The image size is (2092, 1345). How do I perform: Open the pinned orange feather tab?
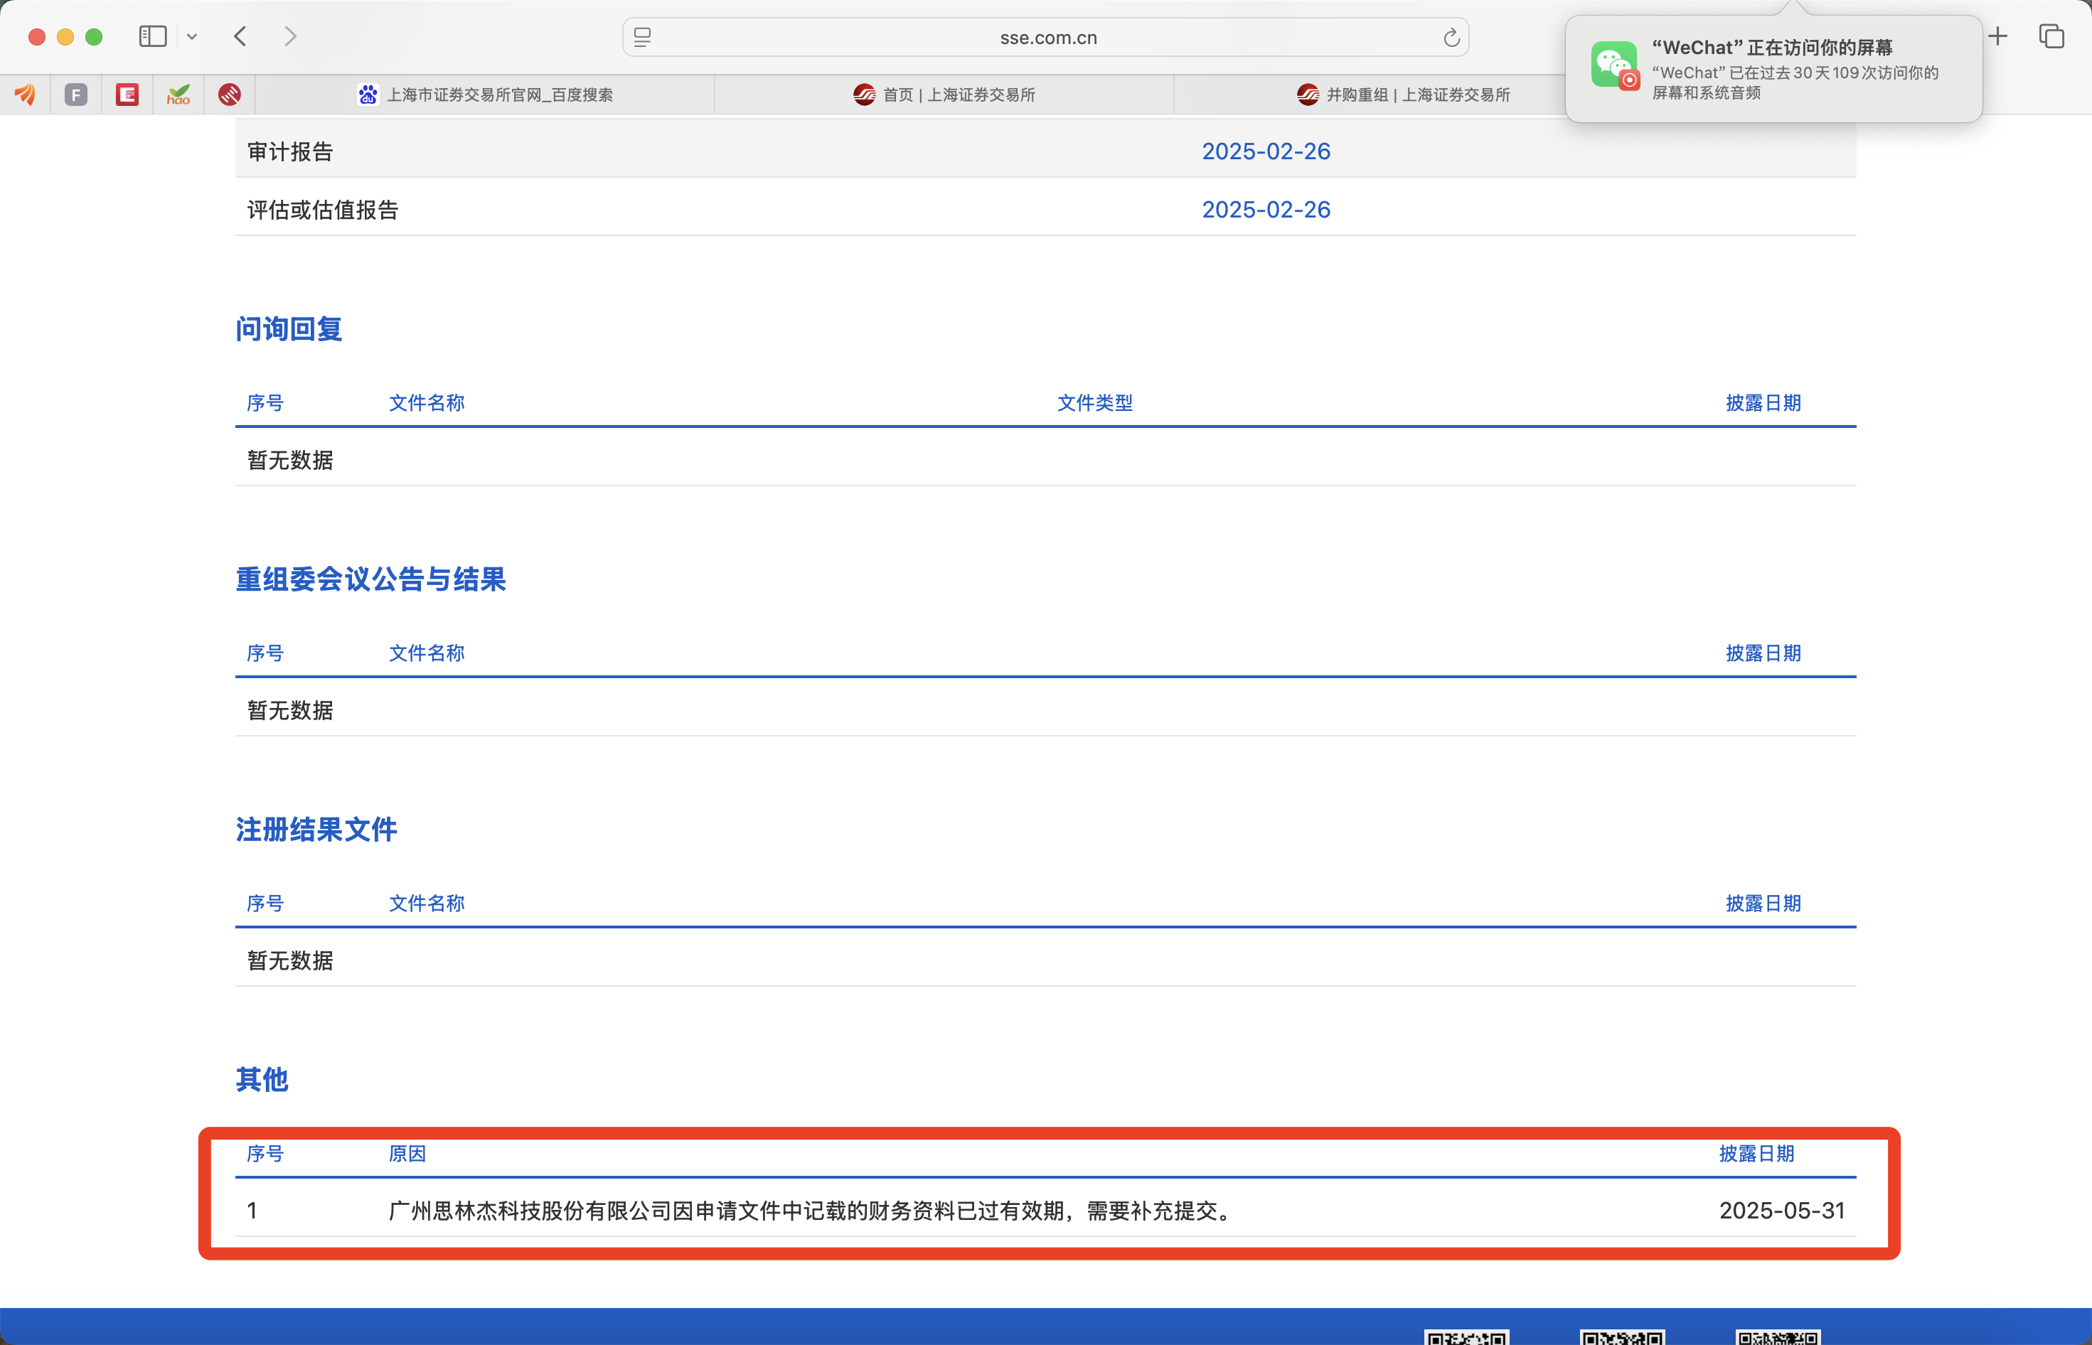click(x=26, y=95)
